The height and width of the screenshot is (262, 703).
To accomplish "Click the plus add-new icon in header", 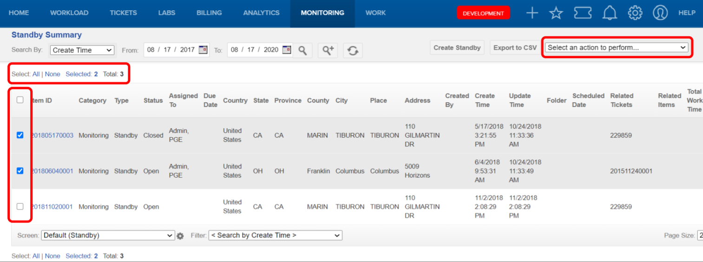I will click(x=532, y=13).
